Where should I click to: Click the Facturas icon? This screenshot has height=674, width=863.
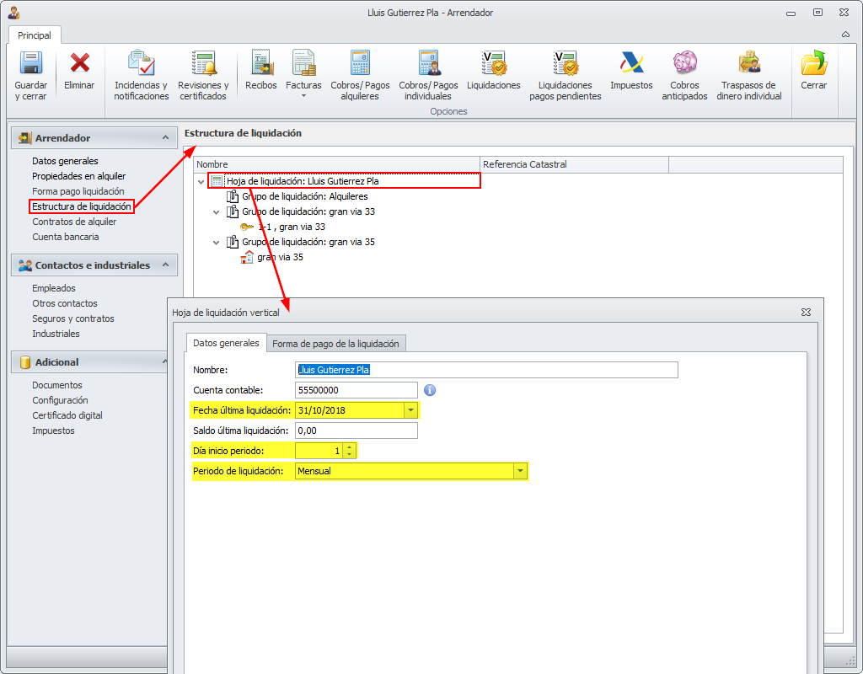(x=303, y=62)
